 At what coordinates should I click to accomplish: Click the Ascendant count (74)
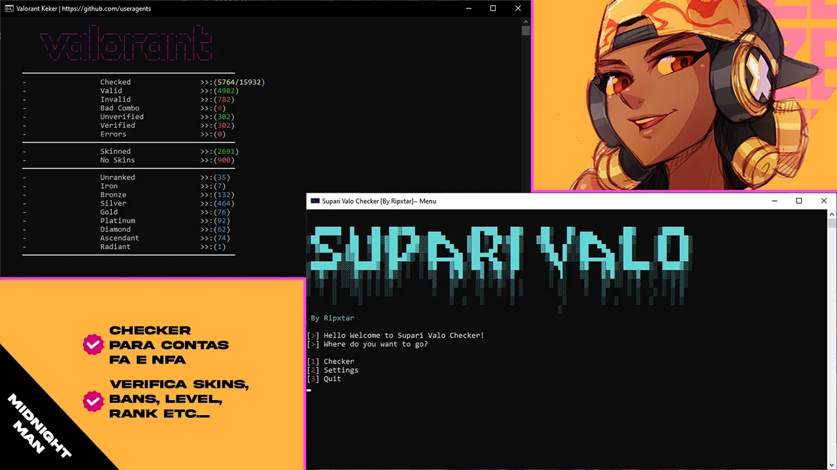pyautogui.click(x=222, y=238)
